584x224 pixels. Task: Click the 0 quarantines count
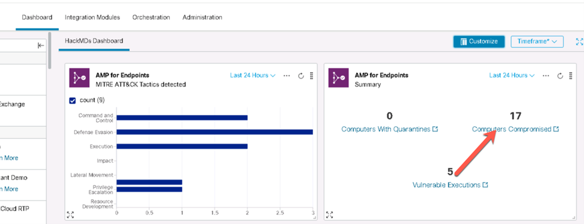click(x=389, y=116)
